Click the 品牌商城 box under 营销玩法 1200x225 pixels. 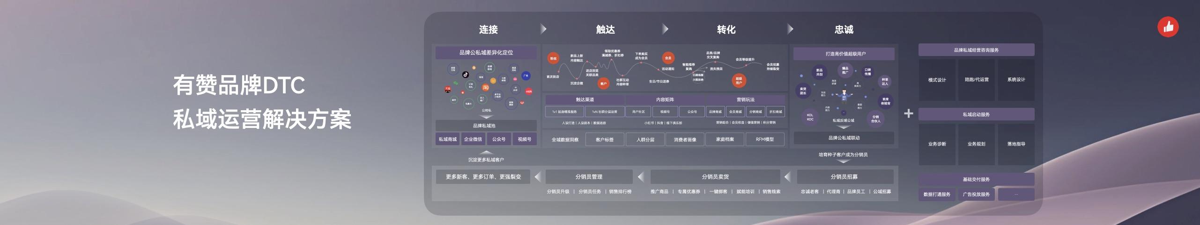(x=715, y=112)
